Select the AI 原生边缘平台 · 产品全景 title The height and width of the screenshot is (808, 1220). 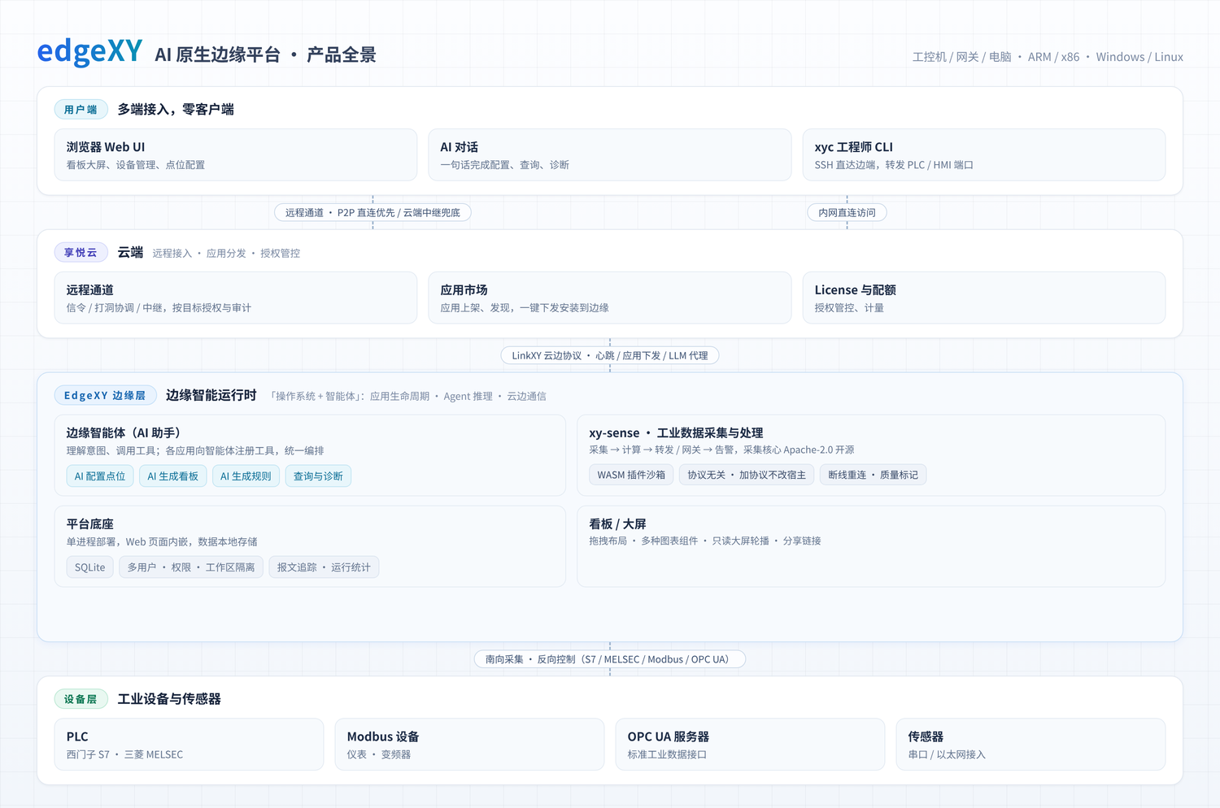[x=265, y=54]
